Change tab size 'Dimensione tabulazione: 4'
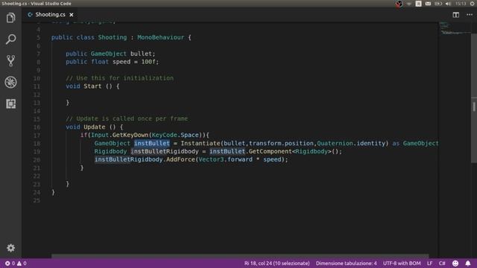Screen dimensions: 477x268 346,263
